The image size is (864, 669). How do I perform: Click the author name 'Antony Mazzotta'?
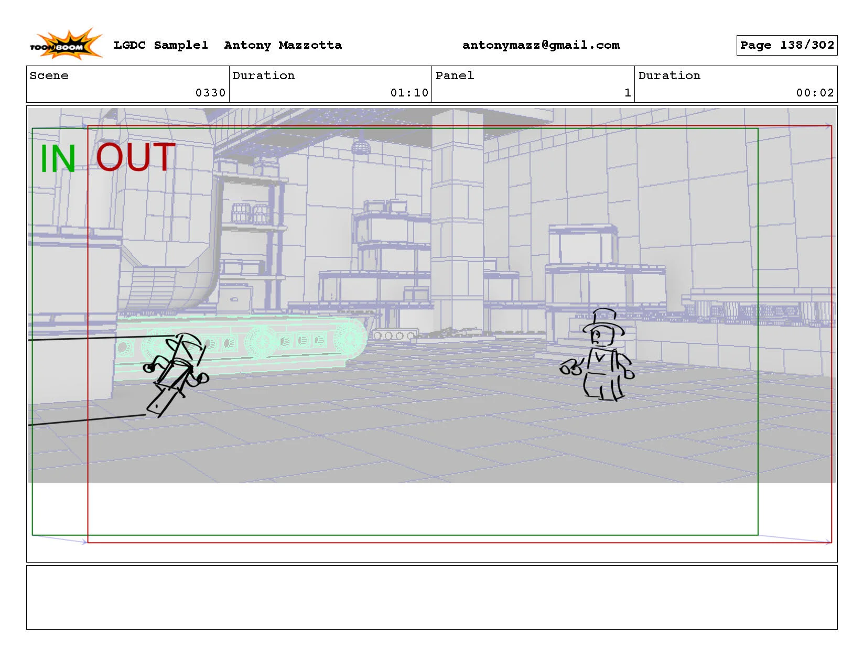283,45
